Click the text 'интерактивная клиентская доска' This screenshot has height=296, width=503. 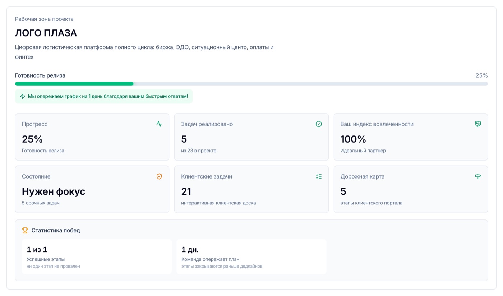(x=218, y=203)
